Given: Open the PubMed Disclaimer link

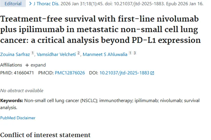Looking at the screenshot, I should pos(18,118).
